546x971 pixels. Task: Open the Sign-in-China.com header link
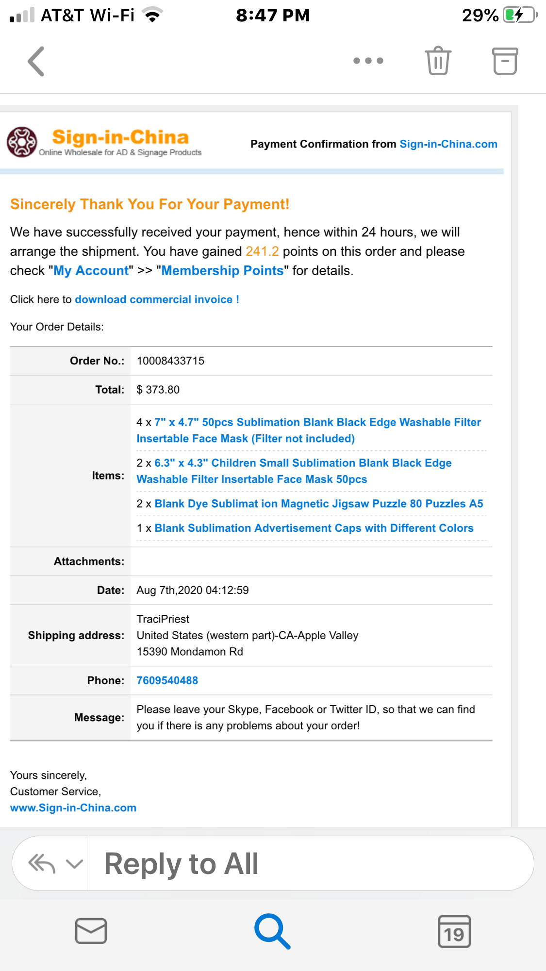coord(448,144)
